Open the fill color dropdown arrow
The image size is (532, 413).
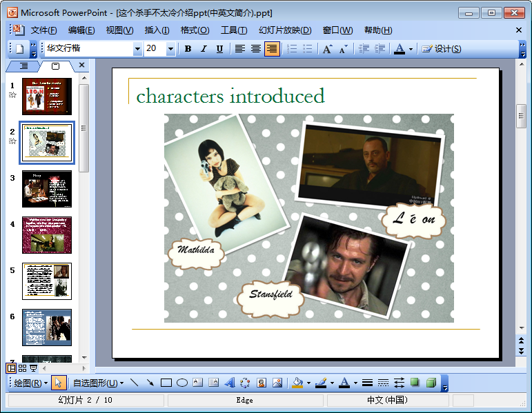pyautogui.click(x=308, y=383)
